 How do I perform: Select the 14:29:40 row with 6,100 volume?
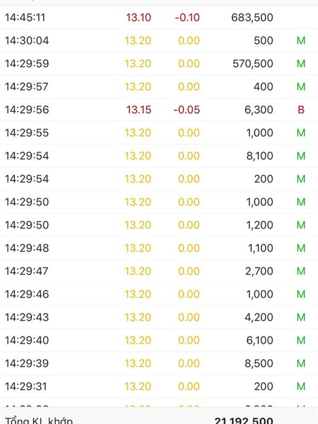pyautogui.click(x=159, y=340)
